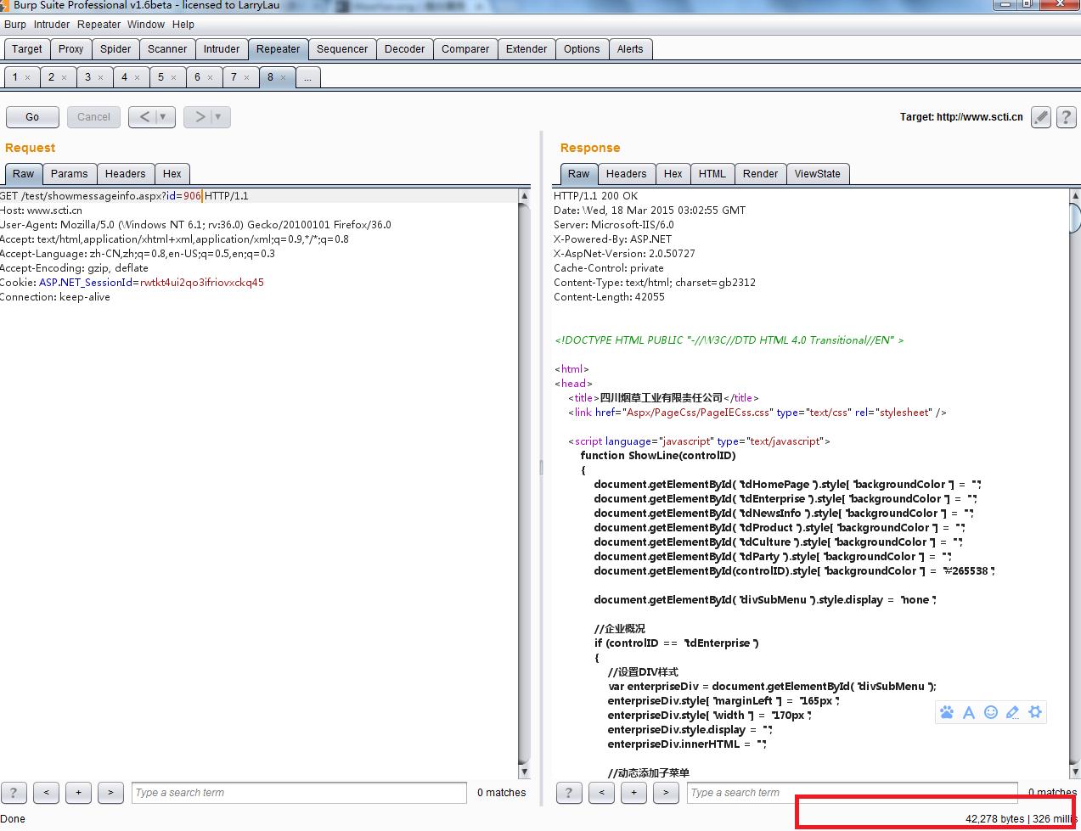
Task: Click the response pane vertical scrollbar thumb
Action: pos(1074,217)
